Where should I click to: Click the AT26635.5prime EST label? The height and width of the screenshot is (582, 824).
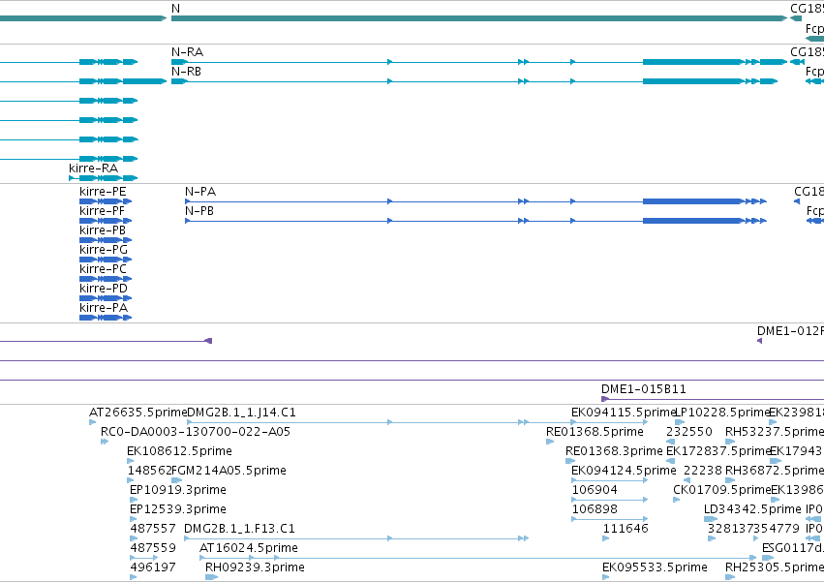pyautogui.click(x=137, y=413)
